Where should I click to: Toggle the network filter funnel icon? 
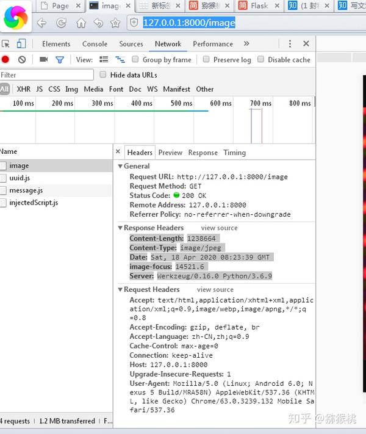click(60, 59)
